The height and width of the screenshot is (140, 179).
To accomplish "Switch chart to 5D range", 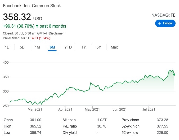I will coord(22,47).
